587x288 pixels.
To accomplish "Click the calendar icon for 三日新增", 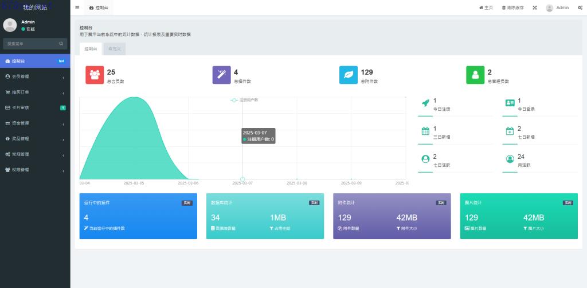I will (x=425, y=131).
